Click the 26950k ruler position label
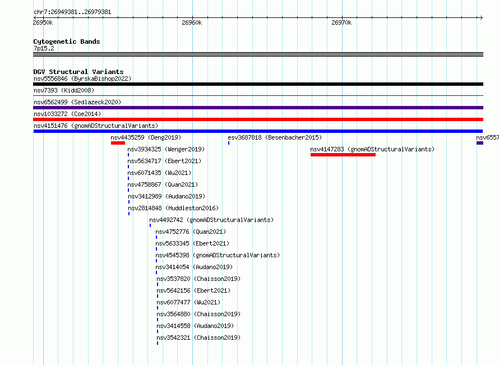 click(43, 22)
